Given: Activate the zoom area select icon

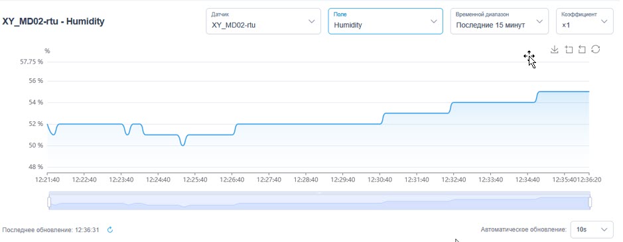Looking at the screenshot, I should point(569,50).
